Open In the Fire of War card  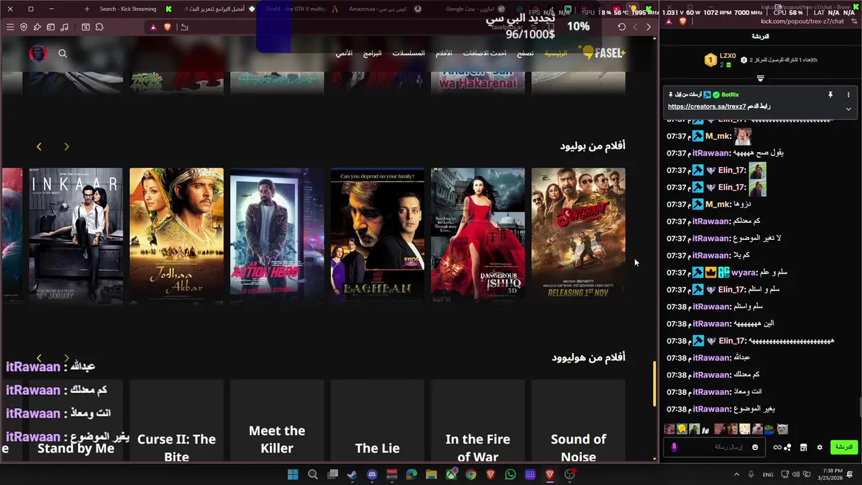click(477, 420)
